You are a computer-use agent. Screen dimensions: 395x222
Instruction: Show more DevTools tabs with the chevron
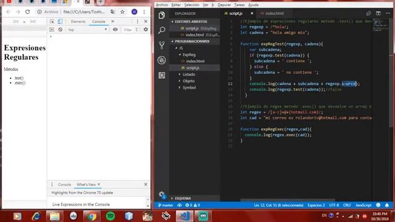[x=112, y=22]
